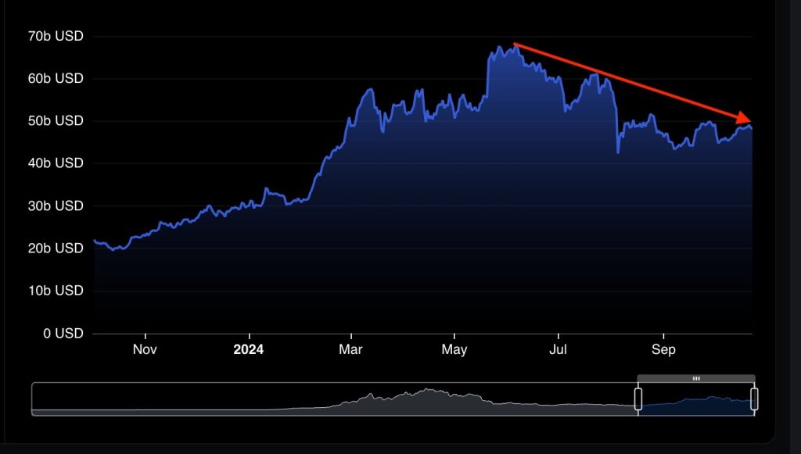801x454 pixels.
Task: Click the Nov label on time axis
Action: [x=145, y=349]
